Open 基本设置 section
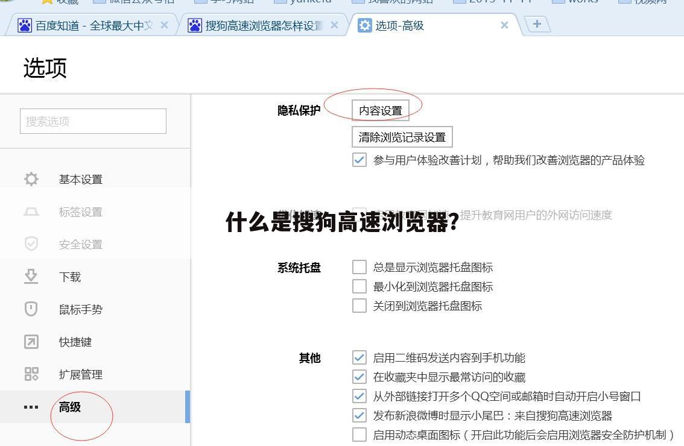684x446 pixels. tap(95, 179)
